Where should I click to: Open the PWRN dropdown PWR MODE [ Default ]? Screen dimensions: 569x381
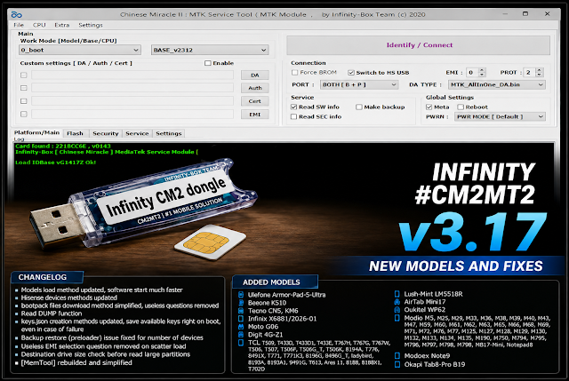pos(500,116)
